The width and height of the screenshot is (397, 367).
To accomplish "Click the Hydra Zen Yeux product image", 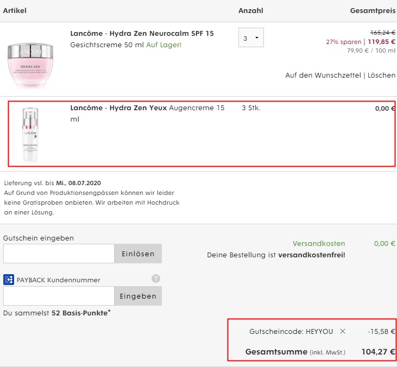I will coord(30,135).
